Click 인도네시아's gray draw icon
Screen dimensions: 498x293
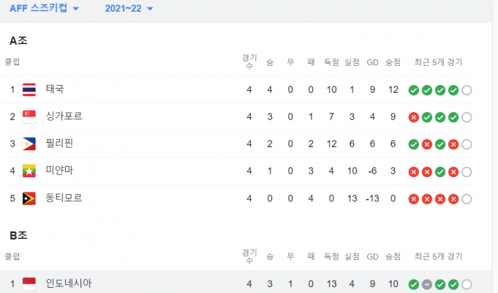(426, 284)
